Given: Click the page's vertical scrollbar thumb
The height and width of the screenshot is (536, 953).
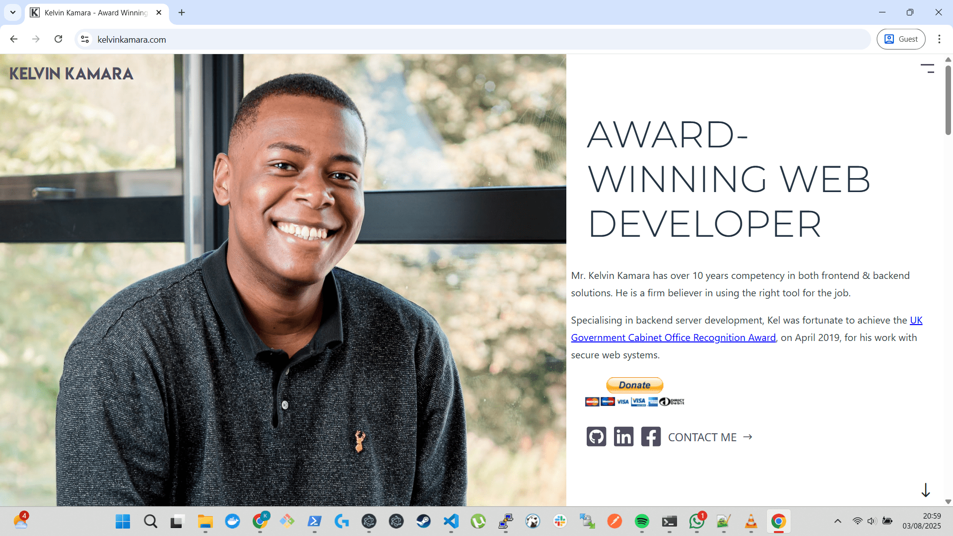Looking at the screenshot, I should (x=948, y=99).
